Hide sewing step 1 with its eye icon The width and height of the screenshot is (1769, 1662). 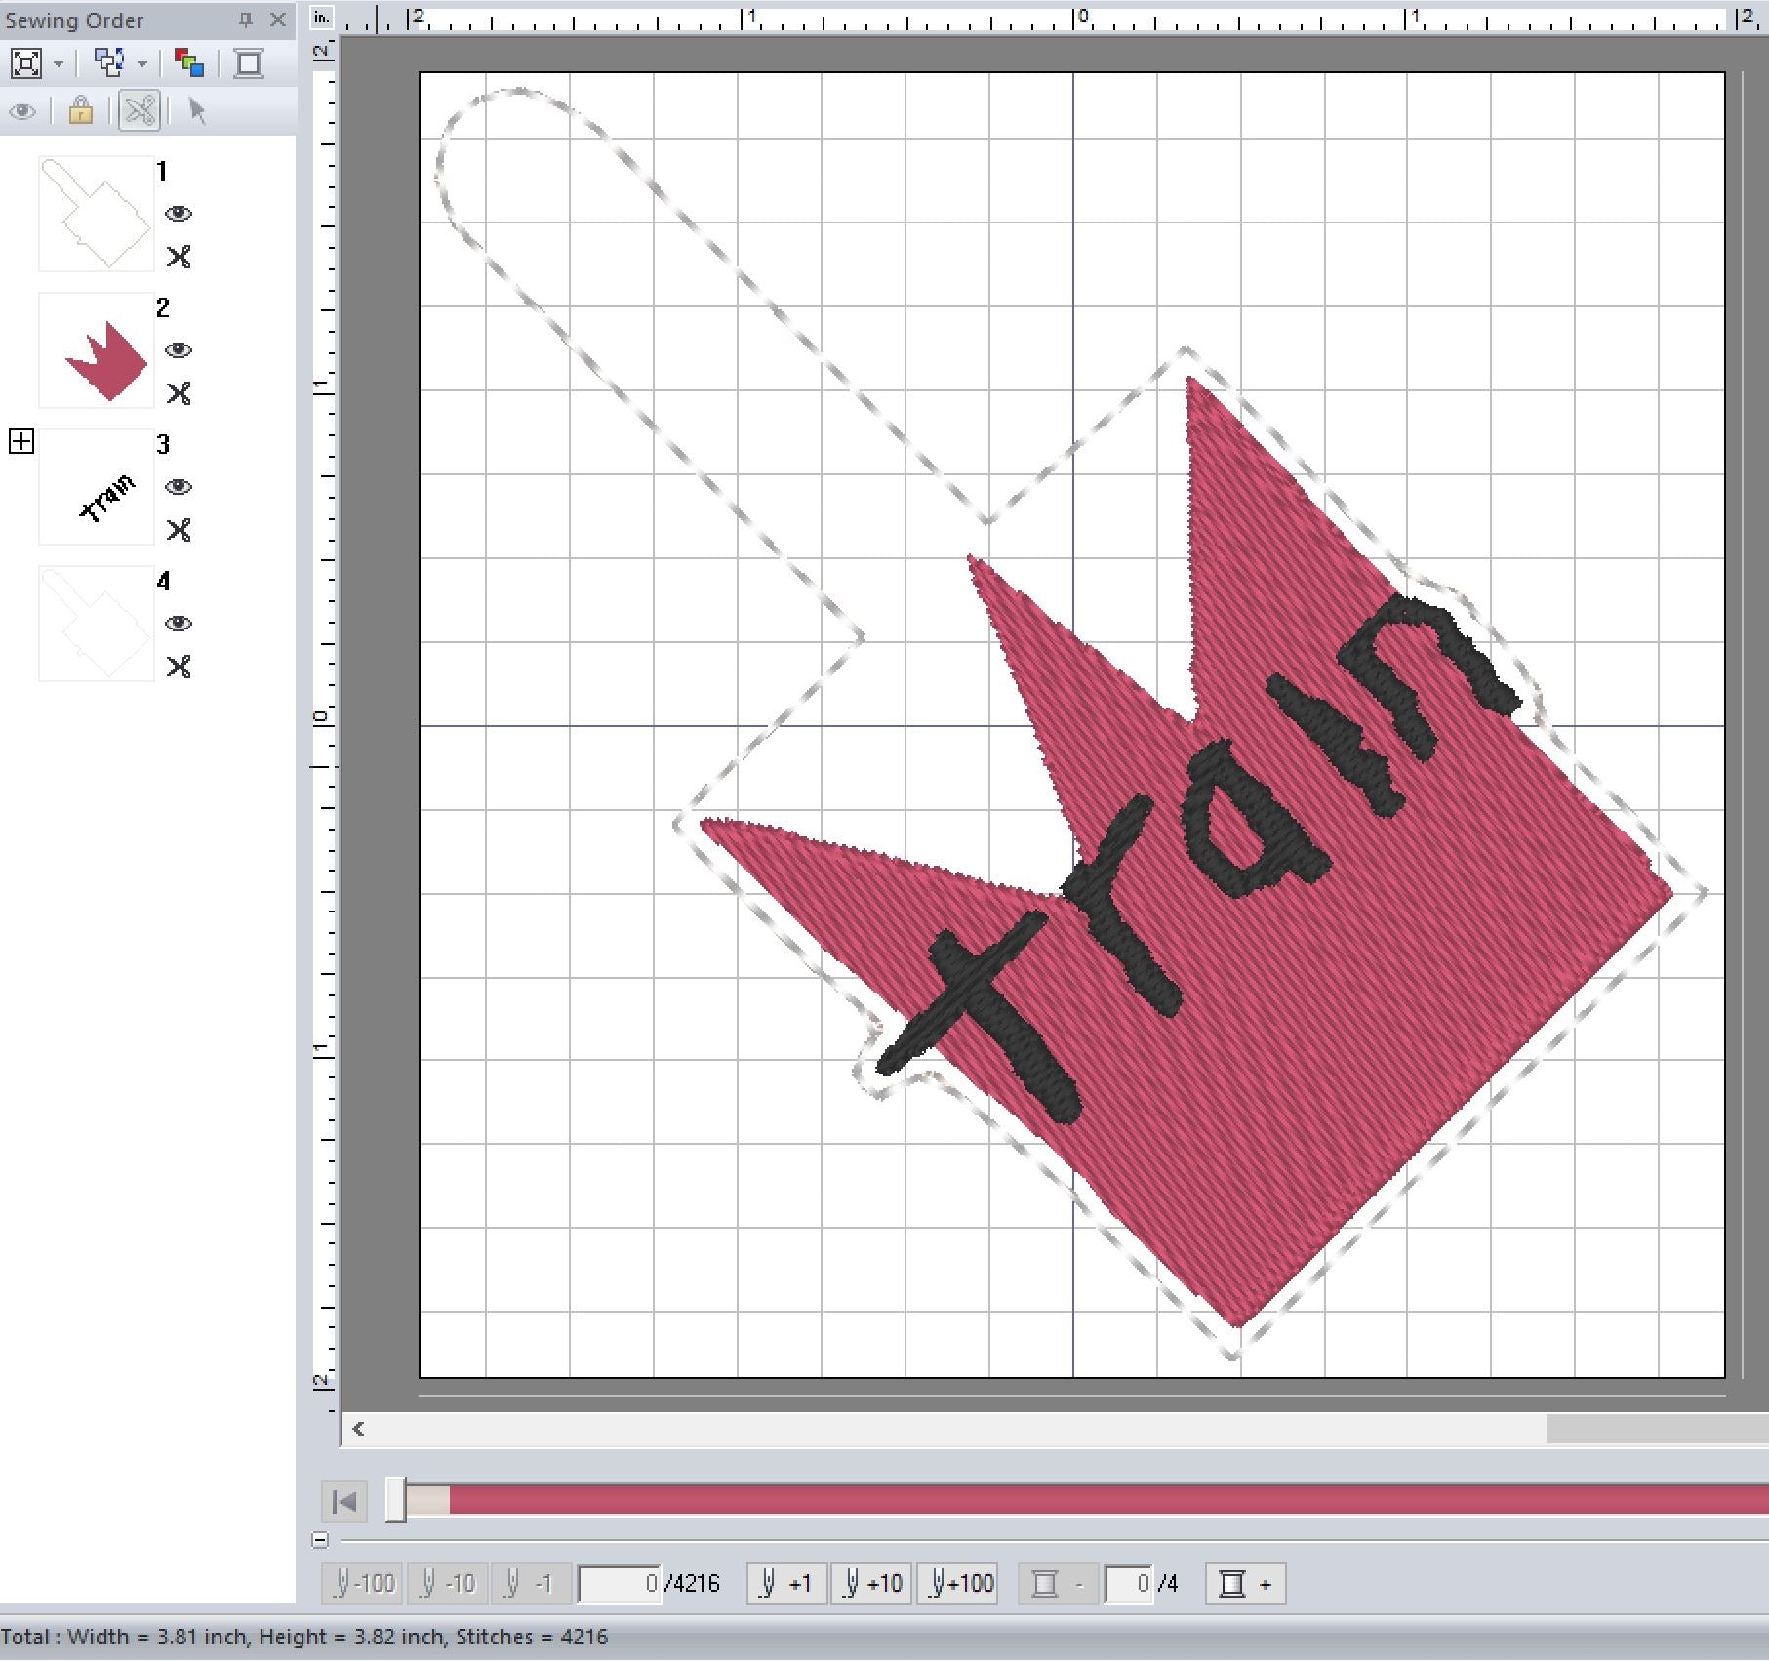pyautogui.click(x=179, y=214)
